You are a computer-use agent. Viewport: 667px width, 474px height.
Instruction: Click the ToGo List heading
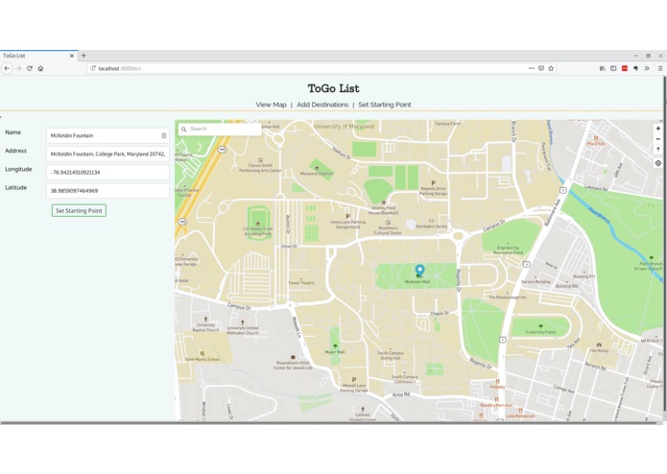(x=334, y=88)
